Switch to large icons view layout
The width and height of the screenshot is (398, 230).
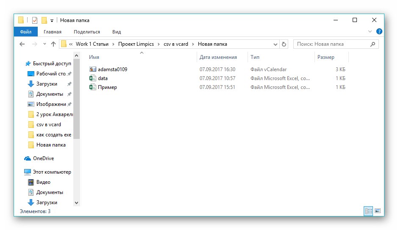point(378,211)
